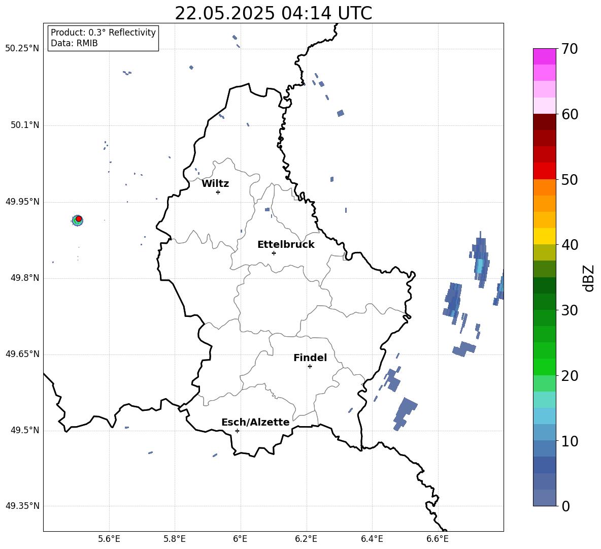Click the 49.8°N latitude label
The width and height of the screenshot is (601, 549).
(25, 278)
